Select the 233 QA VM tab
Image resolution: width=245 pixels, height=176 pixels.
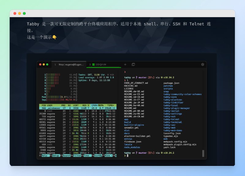point(104,64)
